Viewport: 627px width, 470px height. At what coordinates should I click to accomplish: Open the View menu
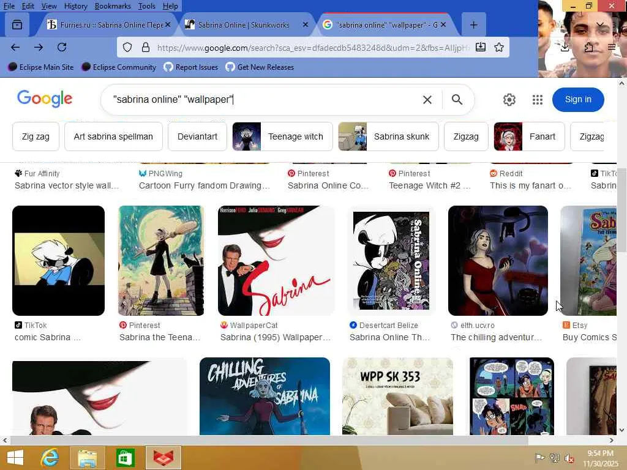(x=49, y=6)
